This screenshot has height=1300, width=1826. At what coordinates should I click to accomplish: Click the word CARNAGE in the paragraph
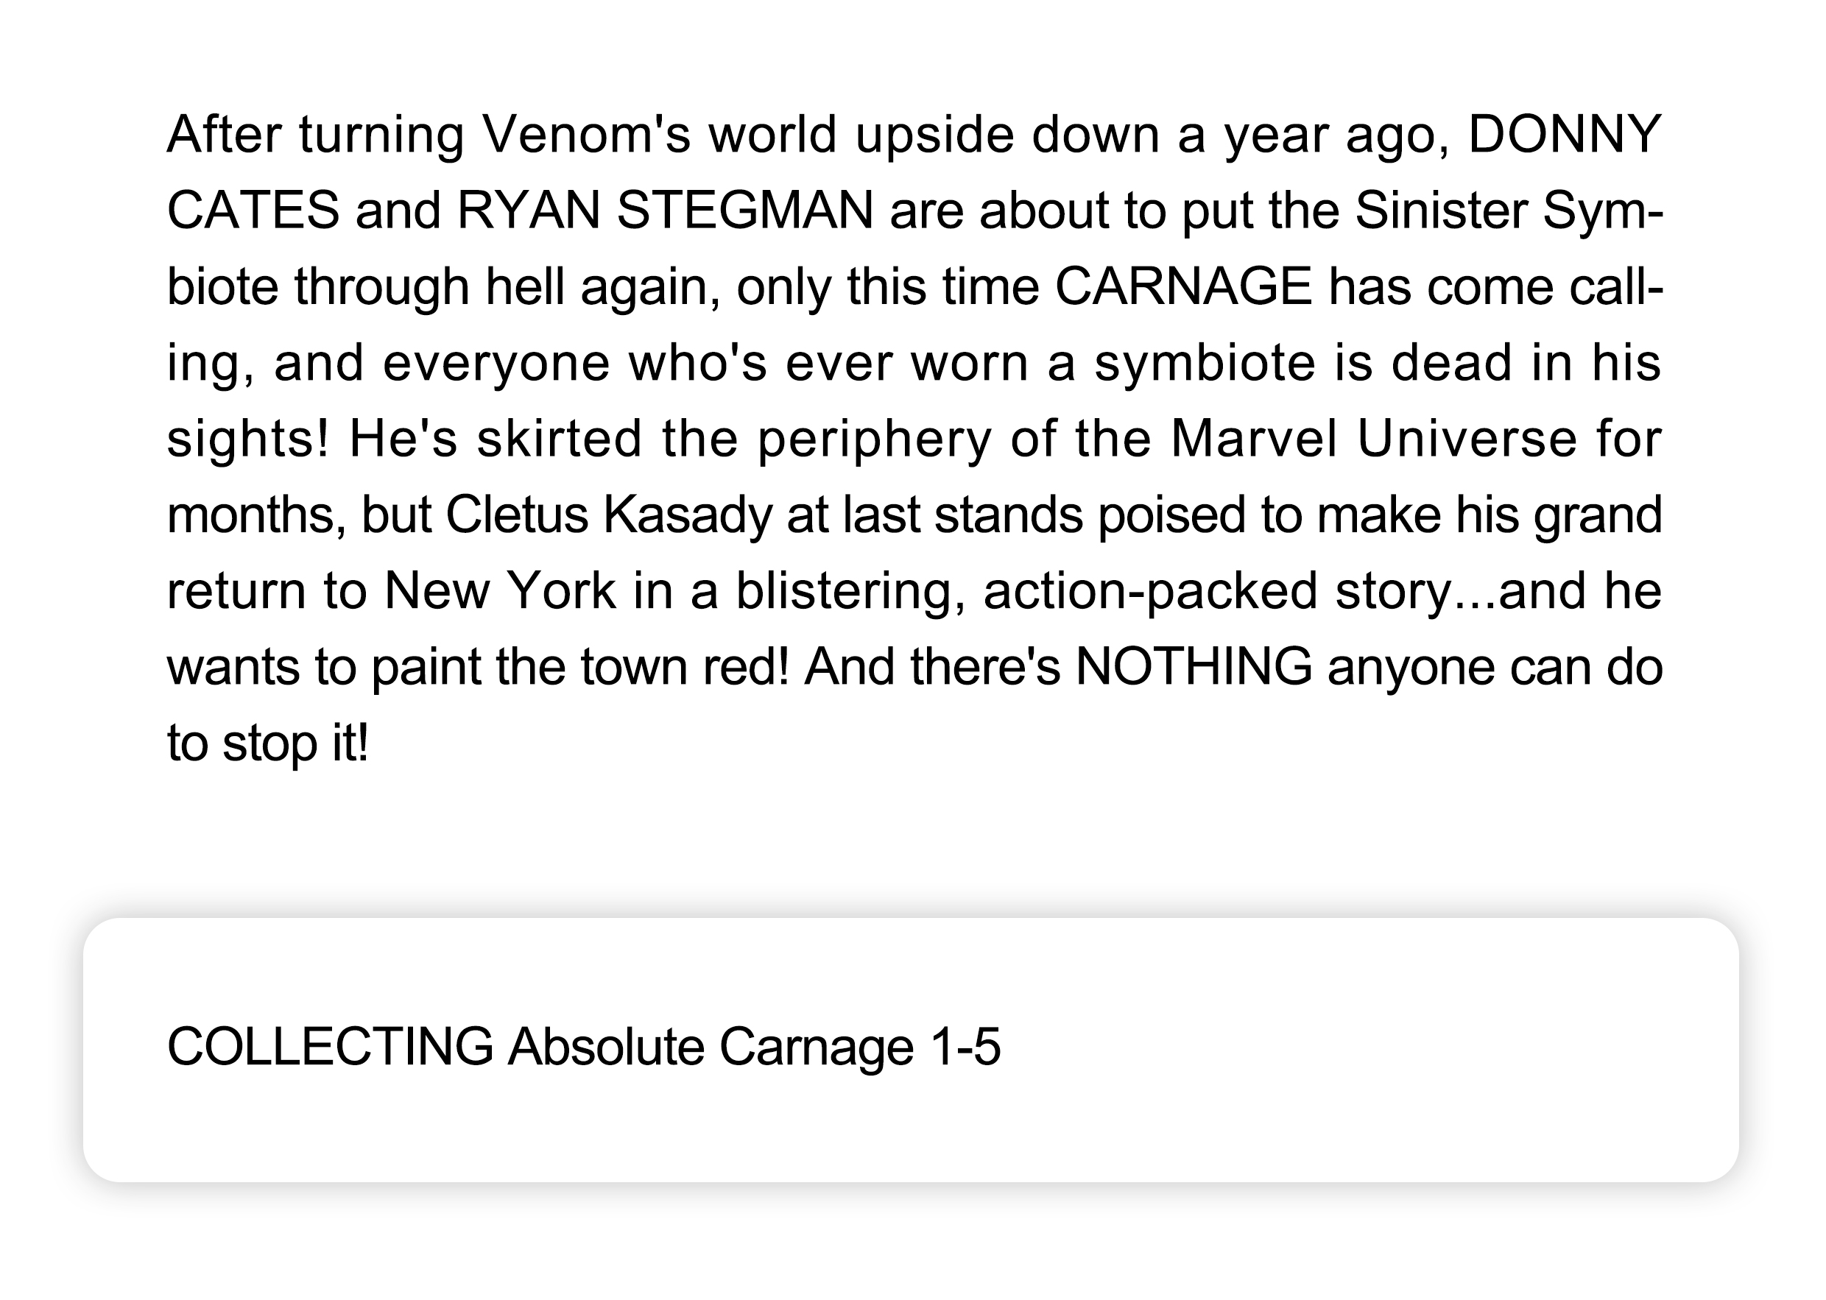coord(1183,286)
